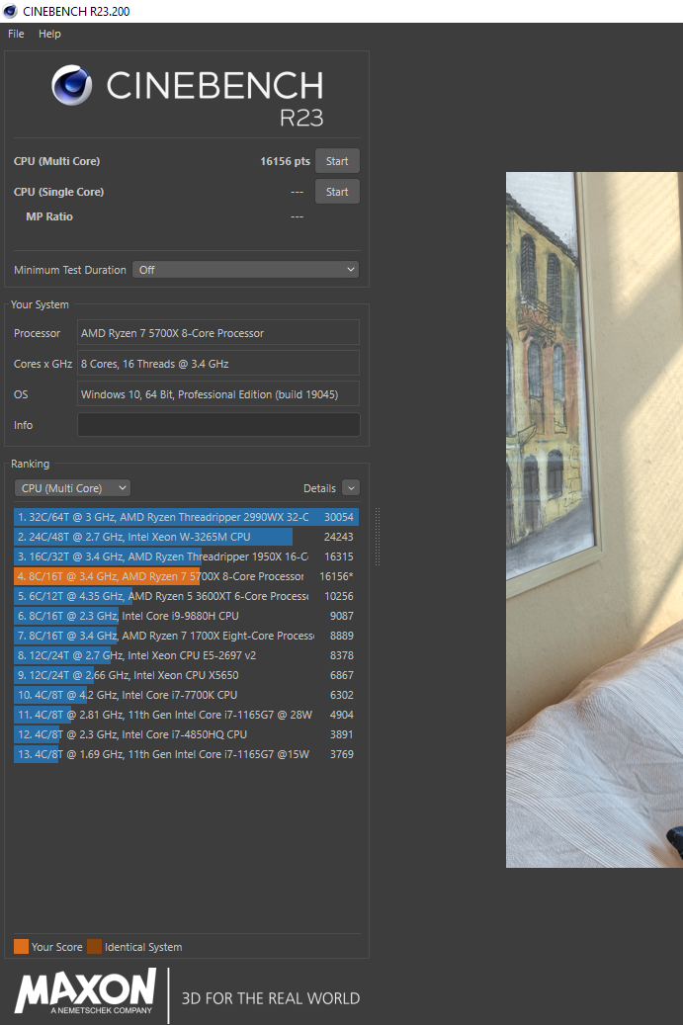This screenshot has width=683, height=1025.
Task: Select the Xeon E5-2697 v2 ranking row
Action: [186, 655]
